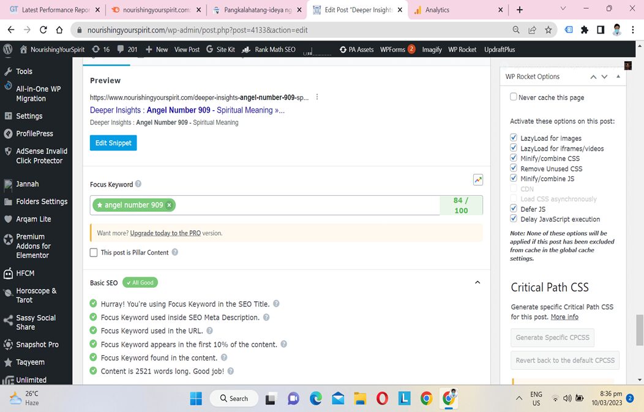The width and height of the screenshot is (644, 412).
Task: Click the Edit Snippet button
Action: pos(113,143)
